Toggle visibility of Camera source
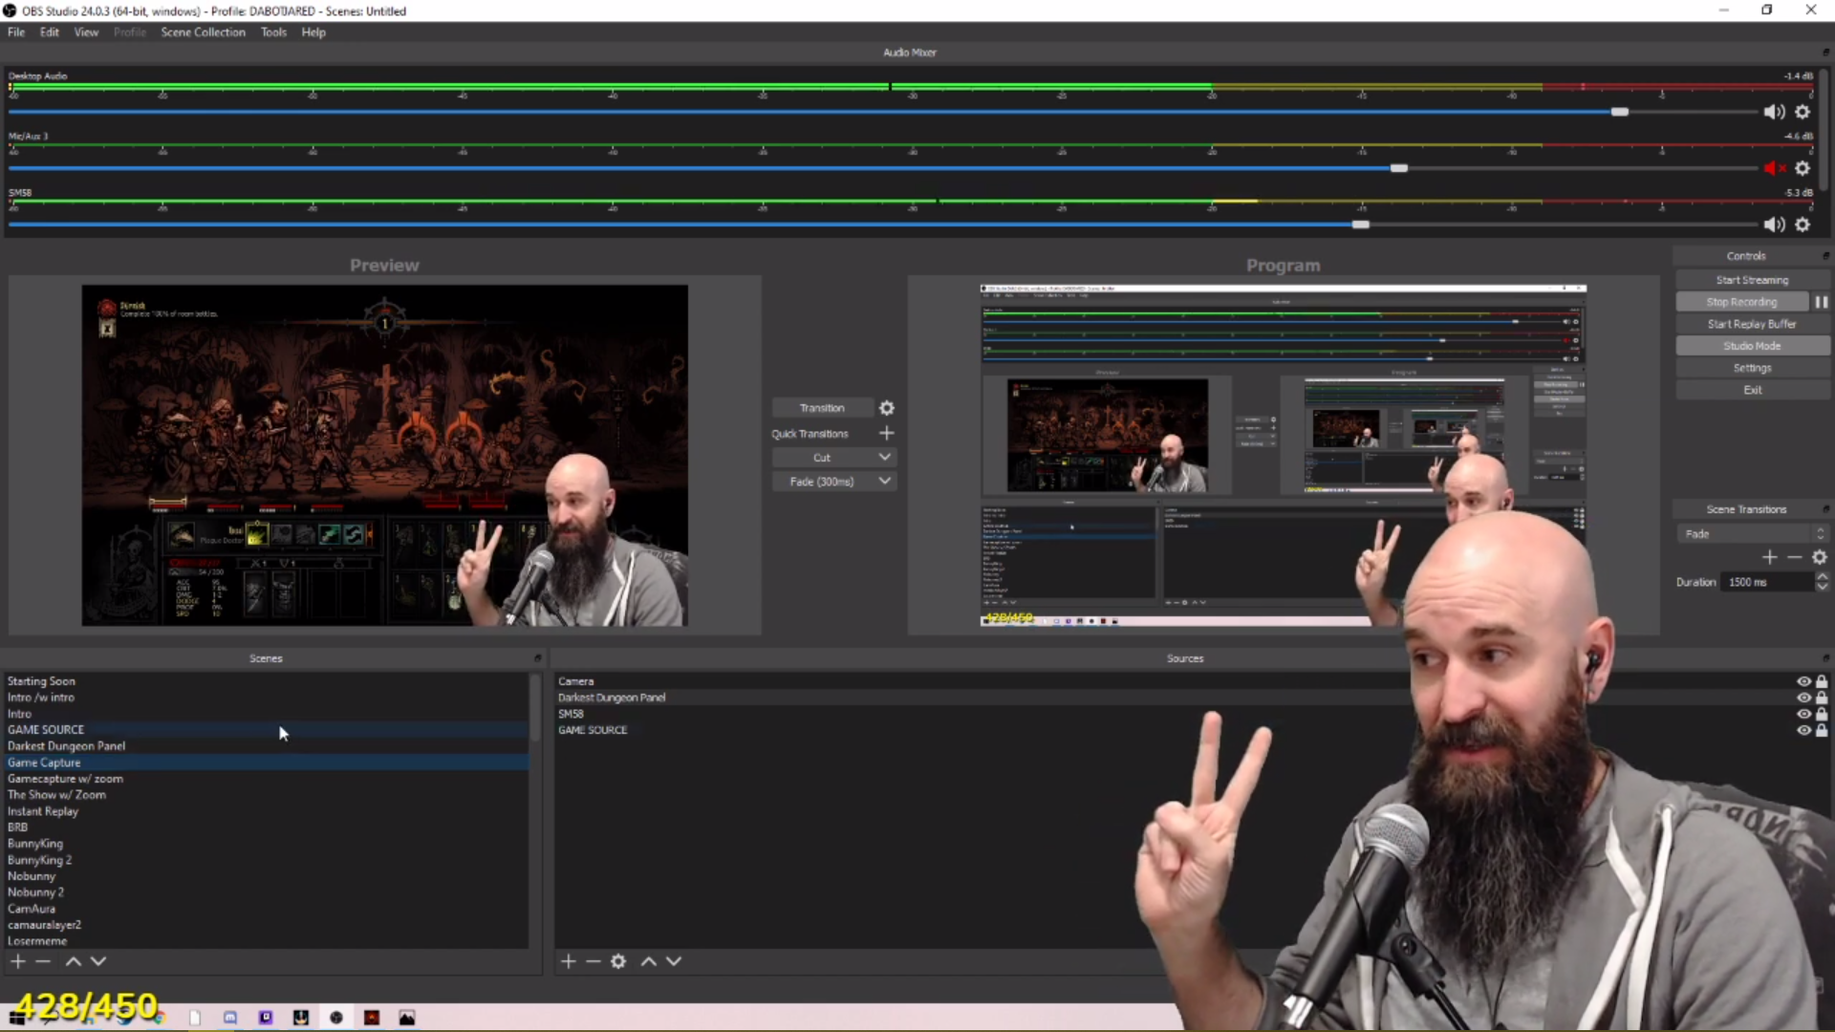1835x1032 pixels. pyautogui.click(x=1803, y=681)
